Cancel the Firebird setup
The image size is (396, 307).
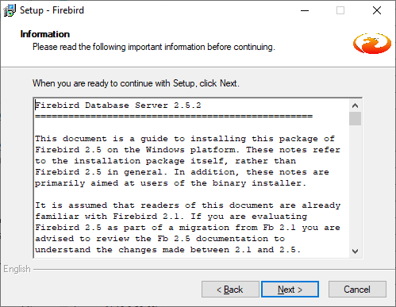point(357,290)
